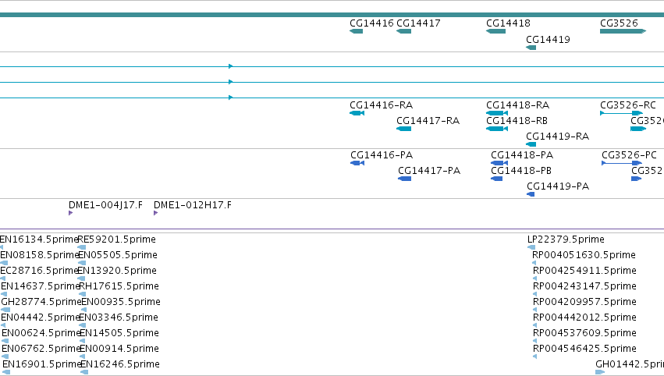Click the EC28716.5prime EST label

[40, 271]
